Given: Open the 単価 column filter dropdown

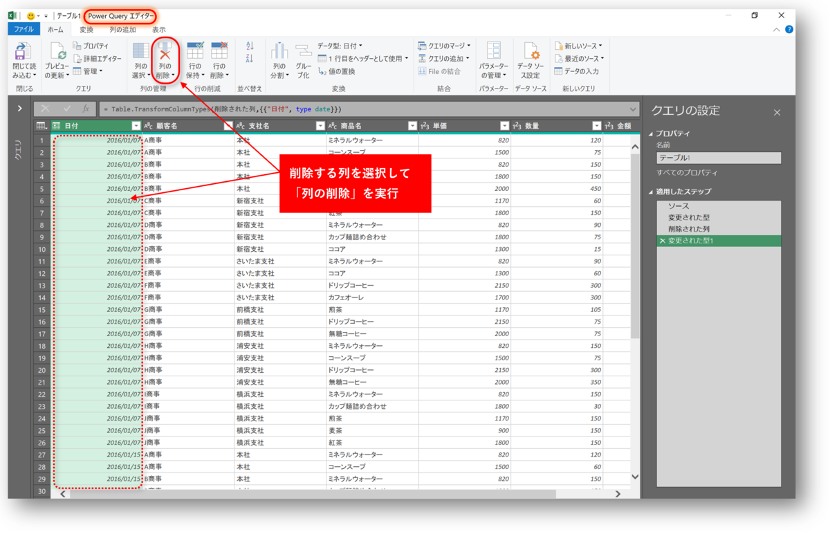Looking at the screenshot, I should [x=504, y=126].
